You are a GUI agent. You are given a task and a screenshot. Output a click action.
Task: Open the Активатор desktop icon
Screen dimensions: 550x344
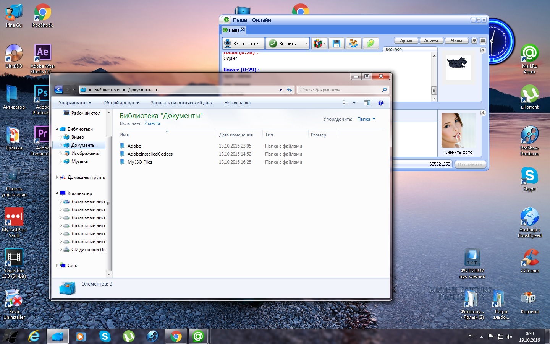coord(14,97)
